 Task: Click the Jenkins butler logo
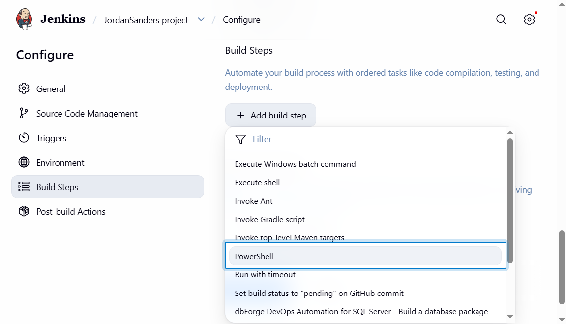point(24,19)
